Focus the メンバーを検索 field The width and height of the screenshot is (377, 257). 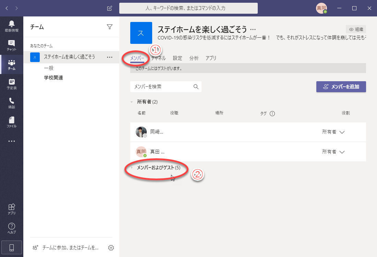(x=166, y=87)
